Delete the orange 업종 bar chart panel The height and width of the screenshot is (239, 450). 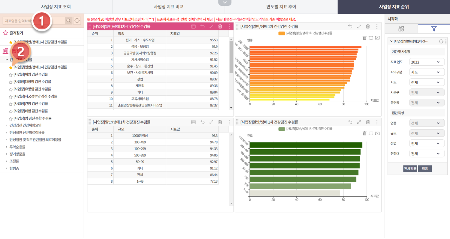point(368,26)
